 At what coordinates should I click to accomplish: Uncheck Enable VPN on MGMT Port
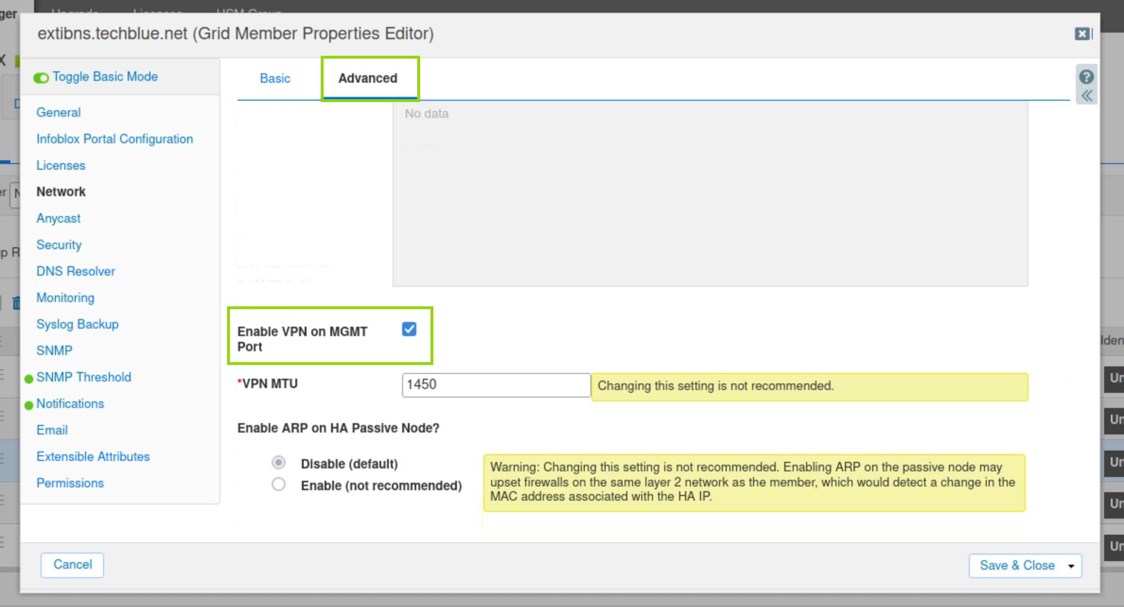[409, 330]
